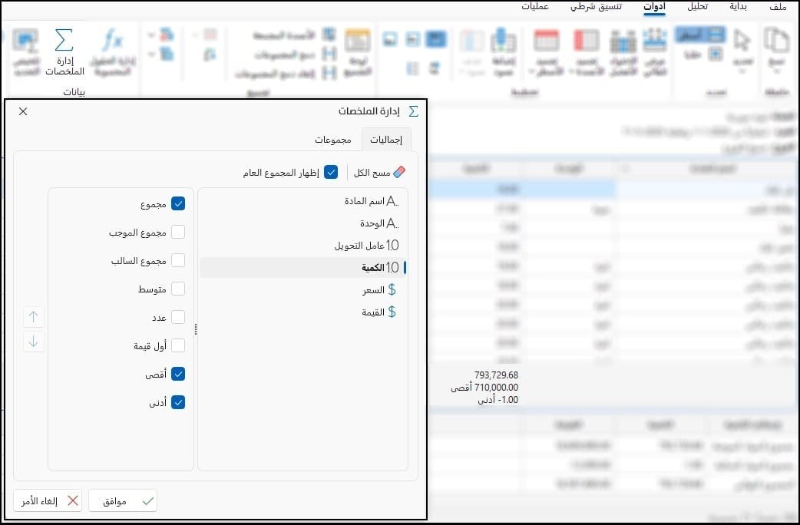
Task: Toggle the أقصى checkbox off
Action: (178, 374)
